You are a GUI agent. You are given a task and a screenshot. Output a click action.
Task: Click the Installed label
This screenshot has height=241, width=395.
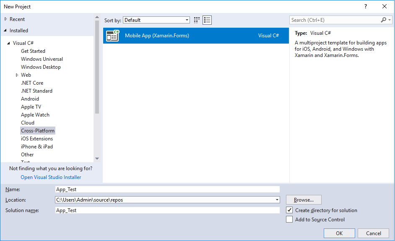[18, 31]
